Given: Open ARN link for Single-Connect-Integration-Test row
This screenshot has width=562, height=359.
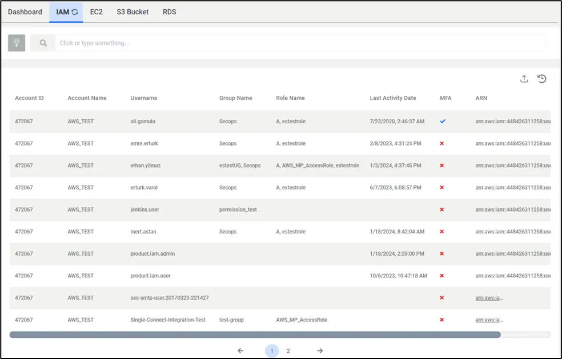Looking at the screenshot, I should coord(489,320).
